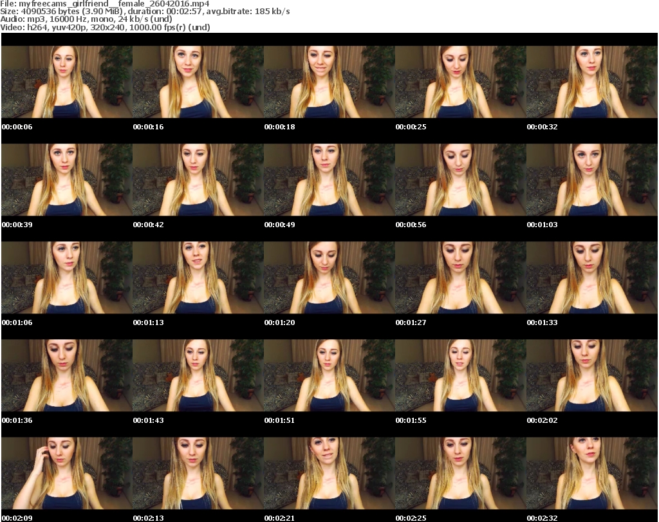Click the Audio mp3 16000 Hz header line
The image size is (659, 522).
tap(86, 19)
